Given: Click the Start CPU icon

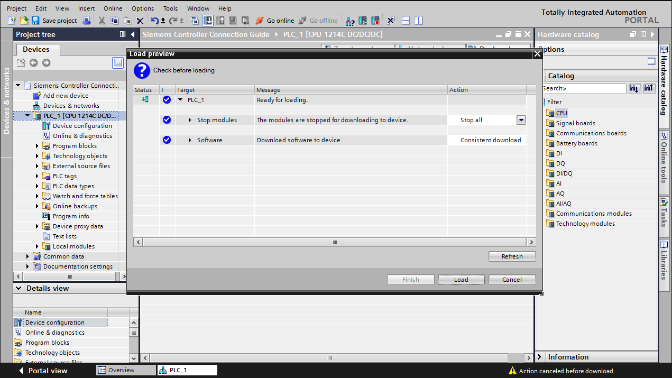Looking at the screenshot, I should pos(363,21).
